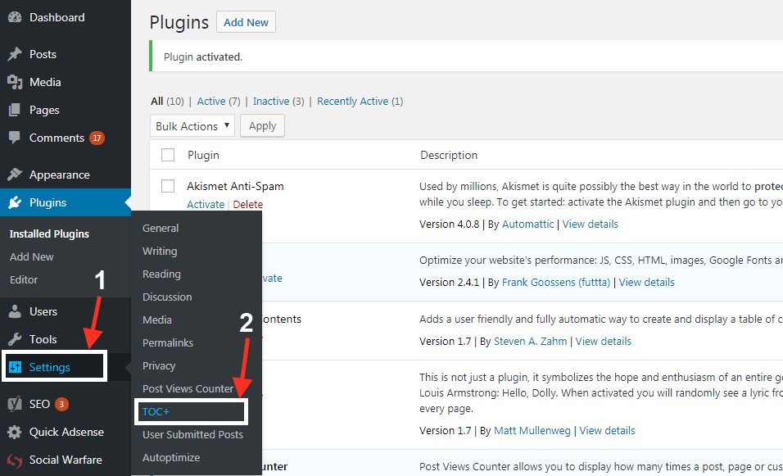Choose Writing in Settings flyout
Screen dimensions: 783x476
point(160,252)
